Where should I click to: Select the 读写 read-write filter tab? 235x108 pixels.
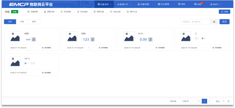click(x=34, y=22)
